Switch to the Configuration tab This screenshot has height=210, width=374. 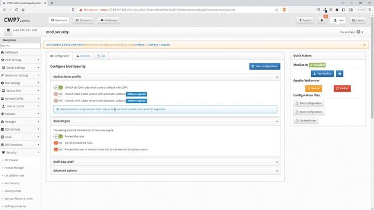[x=60, y=56]
